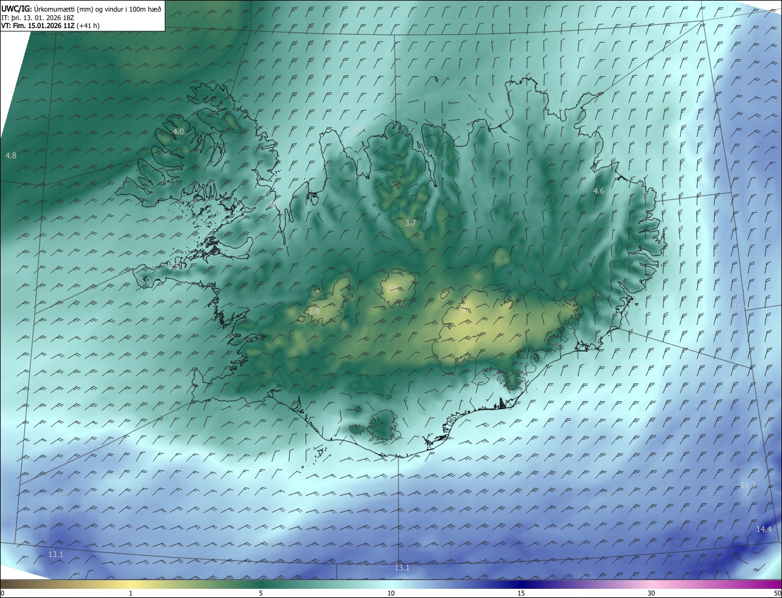Click the '2.8' value label on the map
The image size is (782, 598).
pyautogui.click(x=314, y=311)
